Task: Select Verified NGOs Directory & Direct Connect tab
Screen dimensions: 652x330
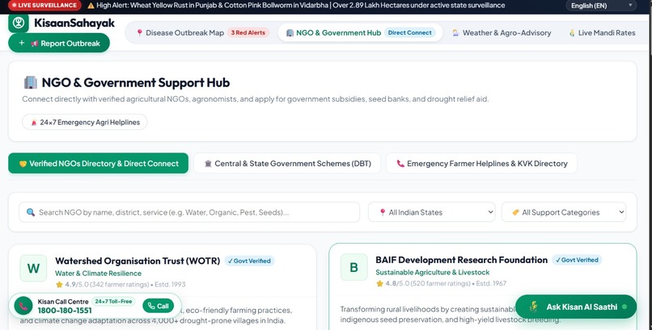Action: coord(98,163)
